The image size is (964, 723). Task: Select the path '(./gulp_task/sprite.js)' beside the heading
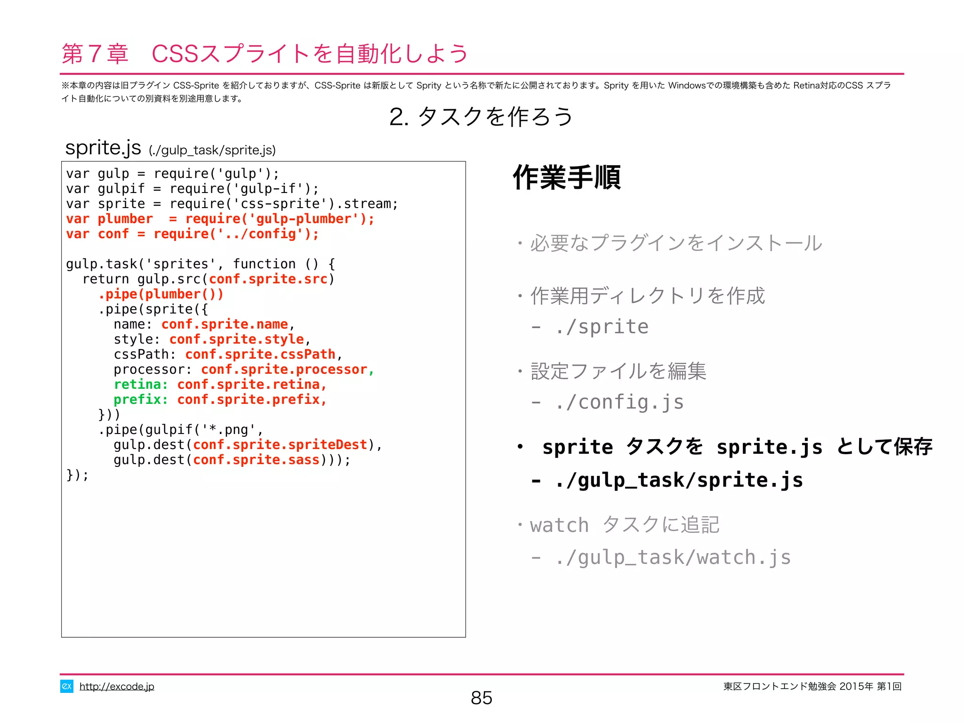click(x=212, y=150)
